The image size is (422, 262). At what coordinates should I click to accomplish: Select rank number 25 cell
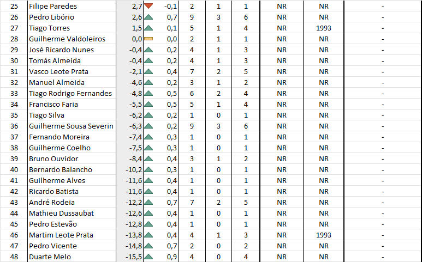tap(14, 6)
